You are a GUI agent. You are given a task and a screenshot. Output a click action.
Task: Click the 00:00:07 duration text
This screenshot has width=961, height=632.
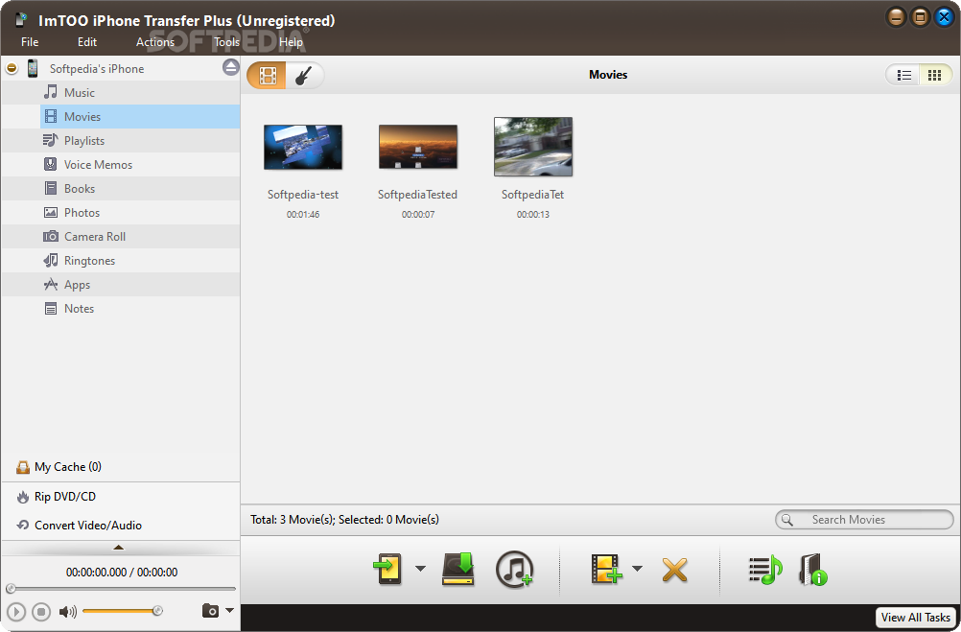point(418,215)
